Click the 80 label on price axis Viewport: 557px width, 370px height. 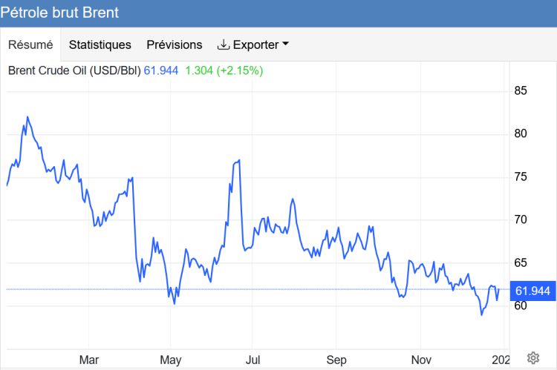point(521,134)
